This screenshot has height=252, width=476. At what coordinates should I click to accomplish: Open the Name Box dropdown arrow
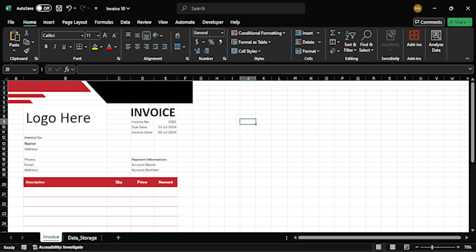pyautogui.click(x=34, y=69)
